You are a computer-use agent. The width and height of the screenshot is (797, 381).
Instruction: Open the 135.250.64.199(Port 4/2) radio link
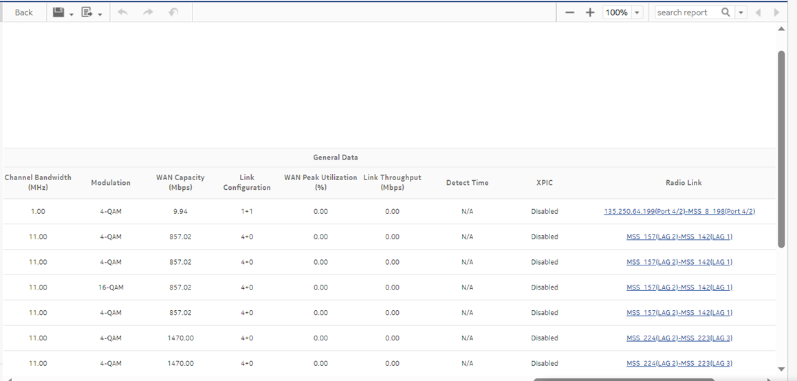(679, 211)
